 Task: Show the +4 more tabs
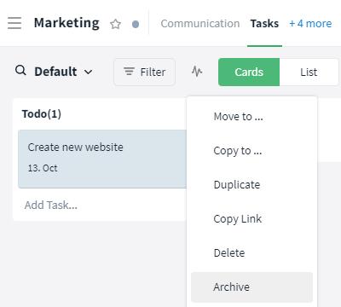[310, 24]
